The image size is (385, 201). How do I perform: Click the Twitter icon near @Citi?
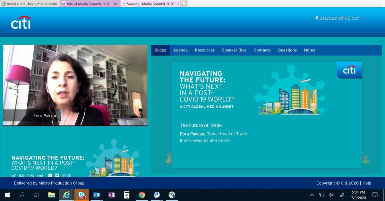pos(57,175)
